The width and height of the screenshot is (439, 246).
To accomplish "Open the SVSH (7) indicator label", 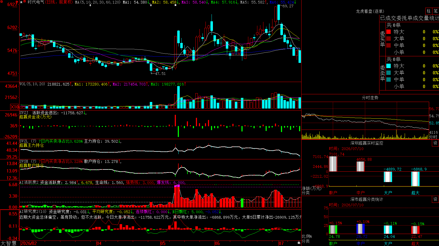I will (28, 162).
